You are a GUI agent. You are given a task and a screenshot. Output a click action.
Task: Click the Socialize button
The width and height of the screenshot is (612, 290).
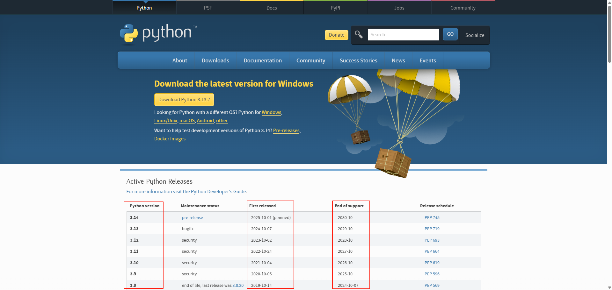tap(475, 35)
